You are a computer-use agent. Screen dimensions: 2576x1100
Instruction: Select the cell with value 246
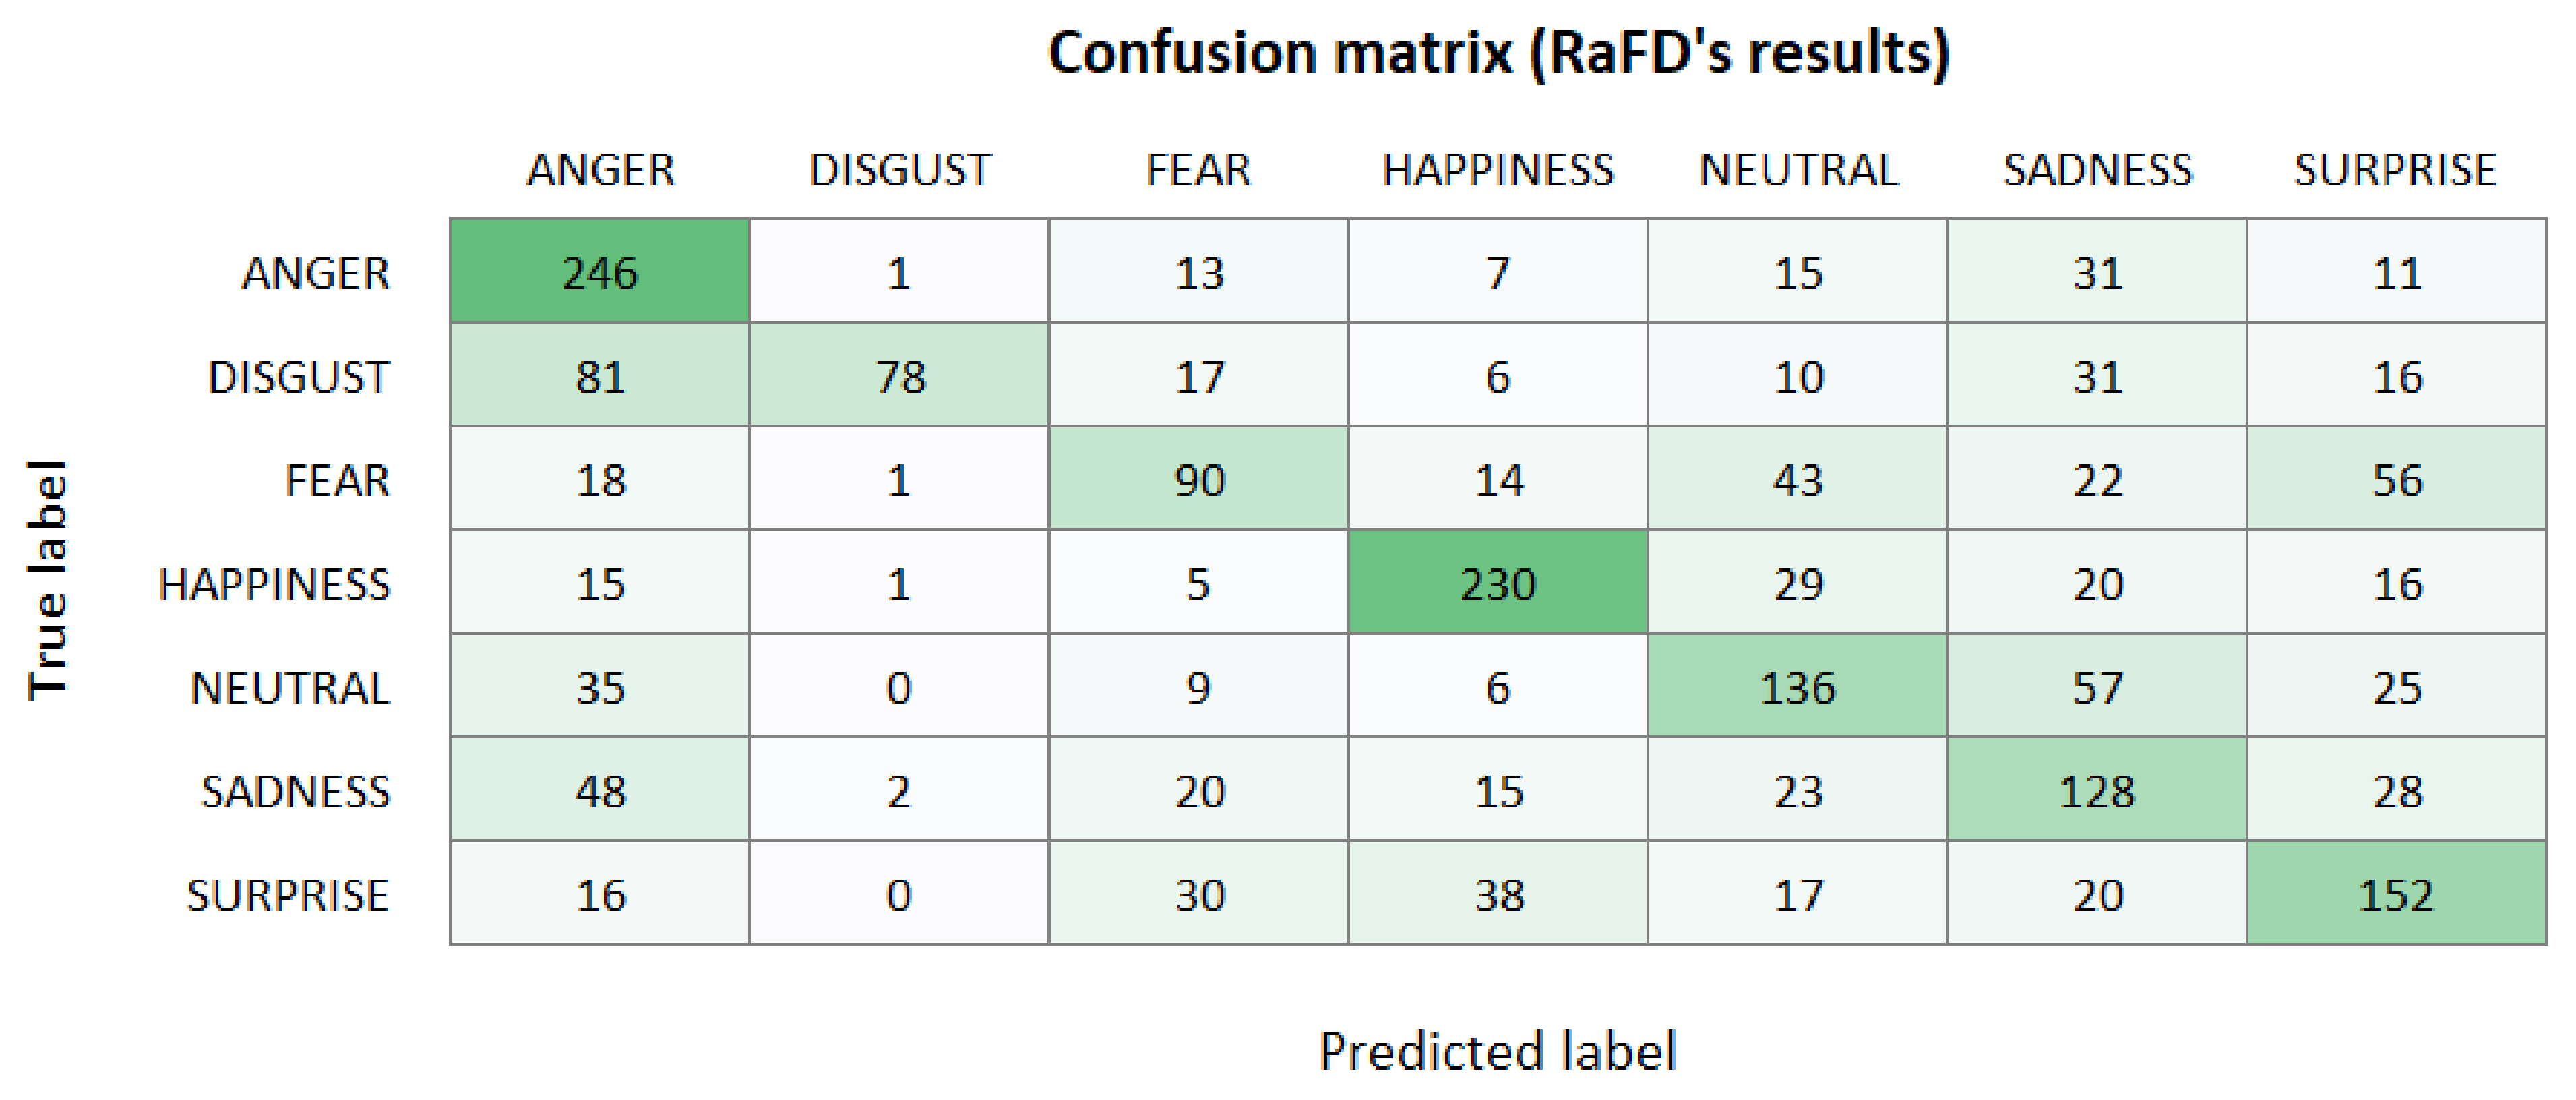[x=600, y=272]
